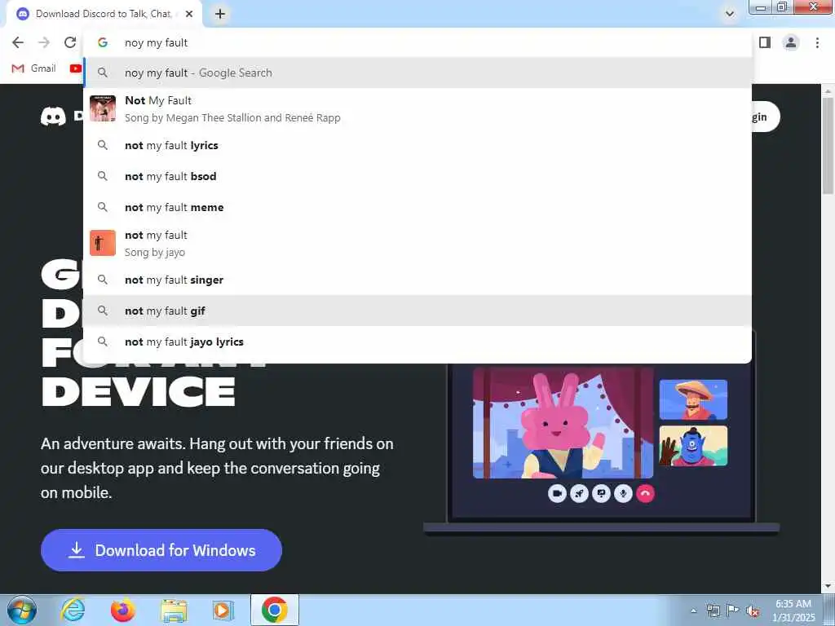The height and width of the screenshot is (626, 835).
Task: Click the browser forward arrow
Action: tap(44, 42)
